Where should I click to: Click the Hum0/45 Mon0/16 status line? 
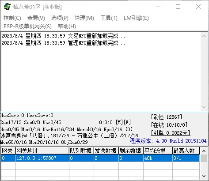click(66, 129)
